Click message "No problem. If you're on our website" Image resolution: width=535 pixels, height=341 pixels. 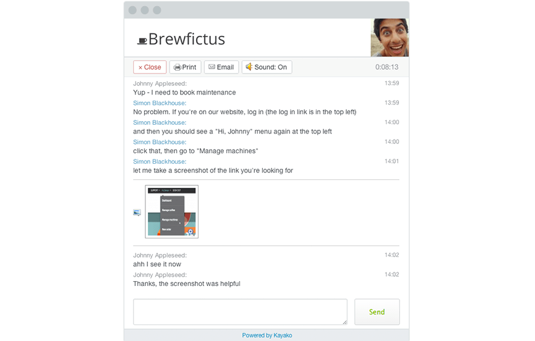click(x=245, y=112)
